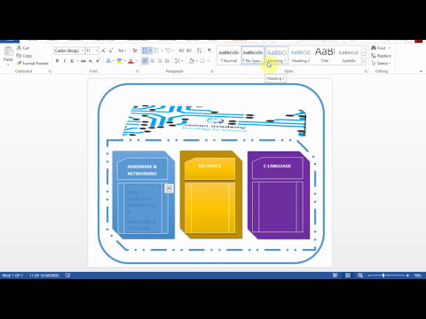
Task: Decrease font size with Shrink Font
Action: [x=111, y=51]
